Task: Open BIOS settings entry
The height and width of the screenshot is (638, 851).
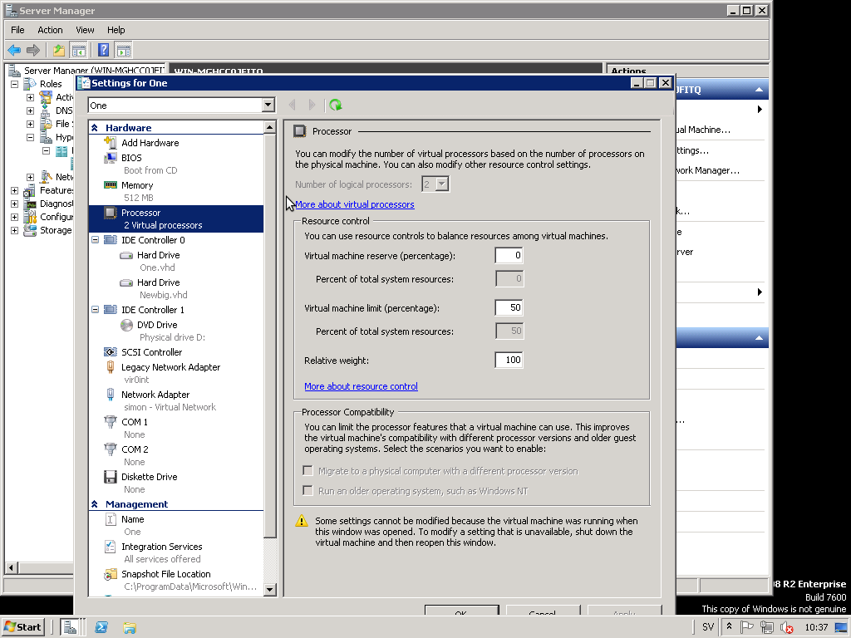Action: click(x=131, y=157)
